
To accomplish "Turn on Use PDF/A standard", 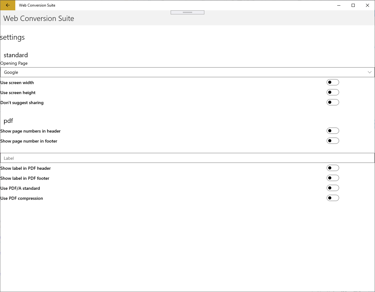I will pos(333,188).
